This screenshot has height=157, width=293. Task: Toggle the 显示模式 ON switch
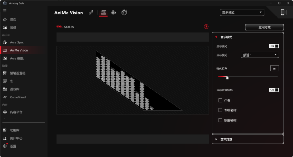click(274, 46)
